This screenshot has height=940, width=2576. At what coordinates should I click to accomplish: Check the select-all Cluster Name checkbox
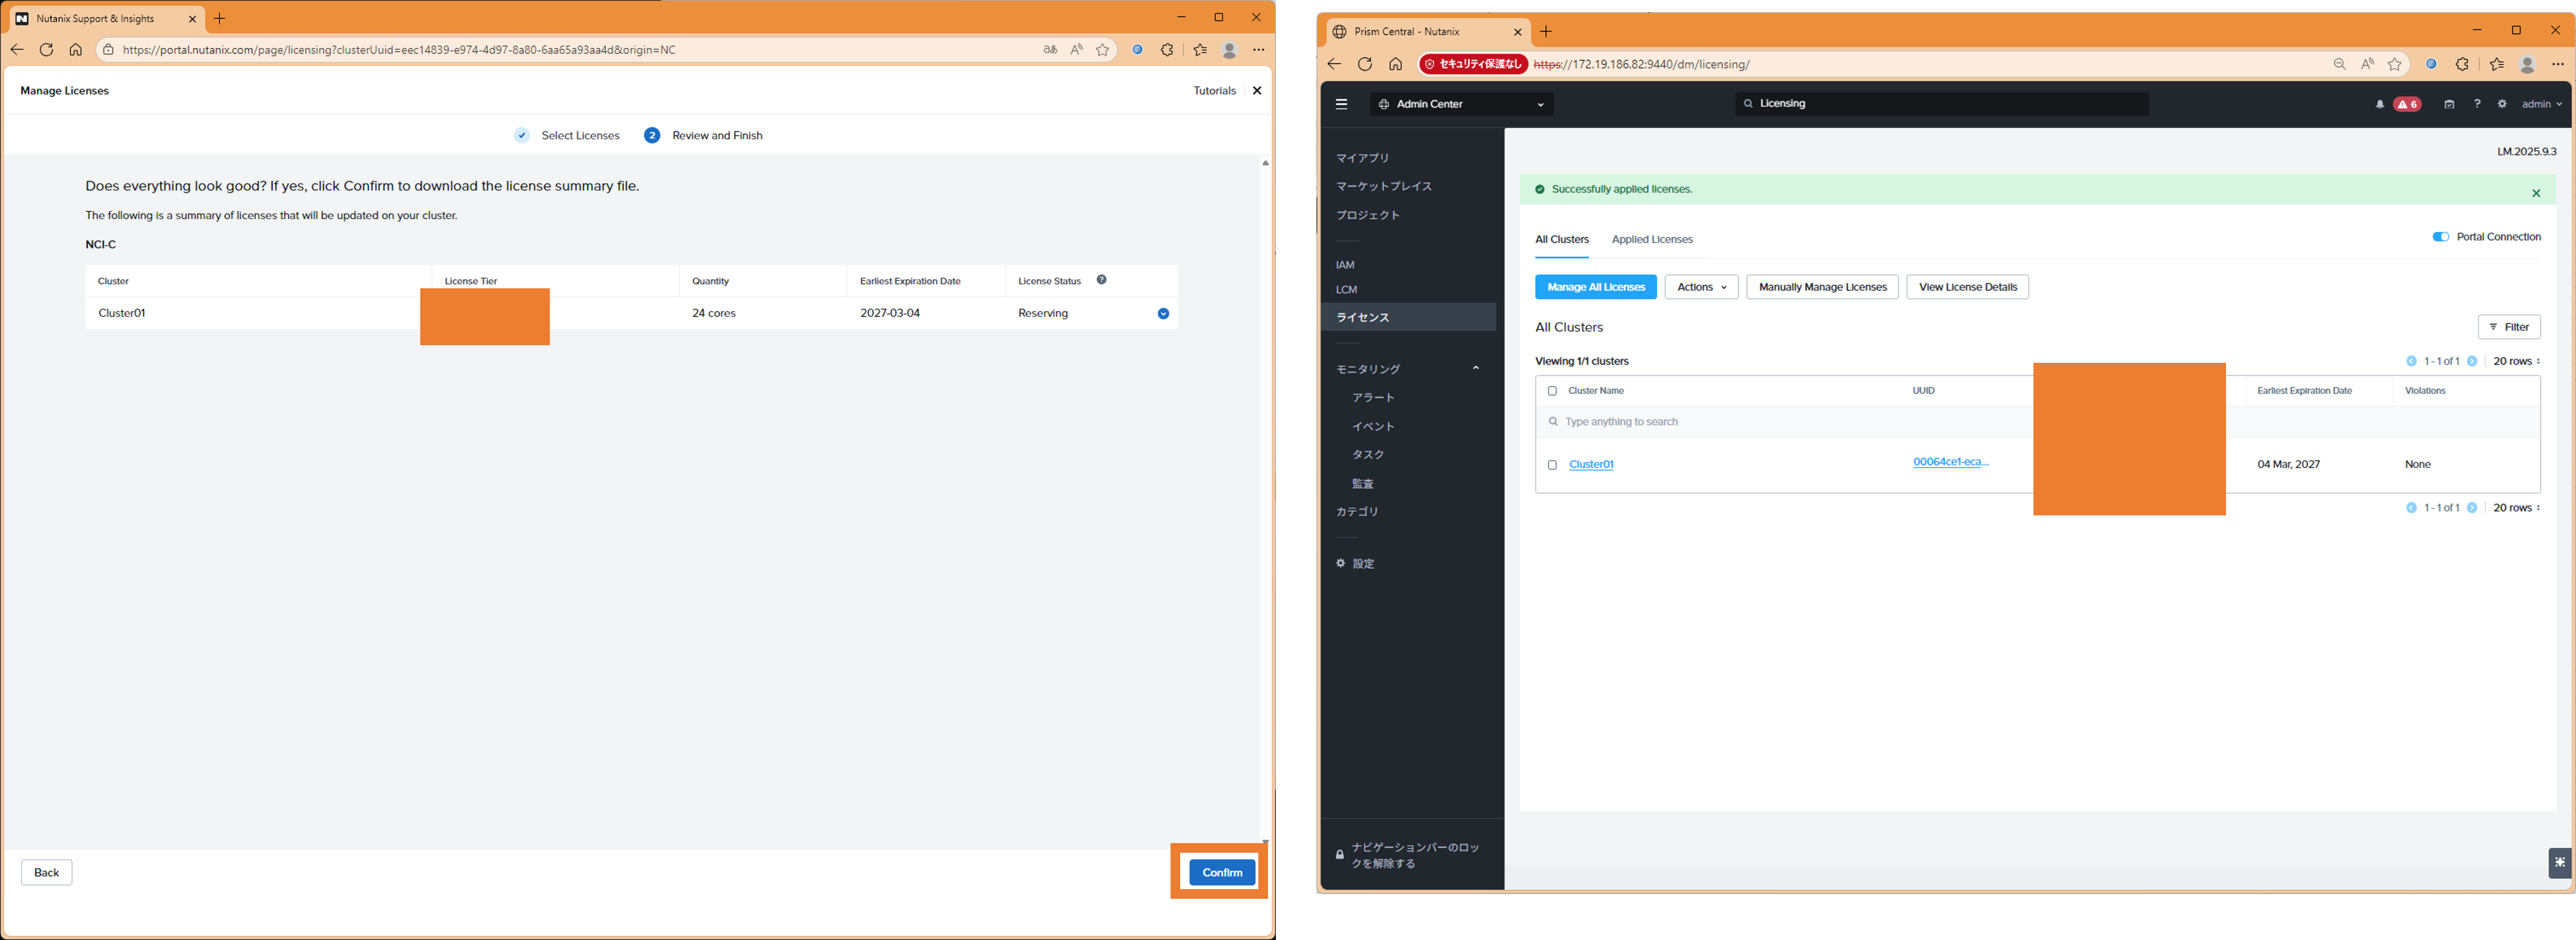pyautogui.click(x=1552, y=391)
